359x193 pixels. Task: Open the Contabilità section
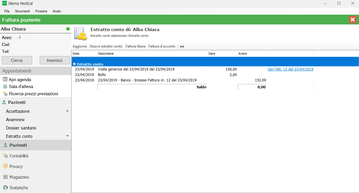(x=36, y=156)
